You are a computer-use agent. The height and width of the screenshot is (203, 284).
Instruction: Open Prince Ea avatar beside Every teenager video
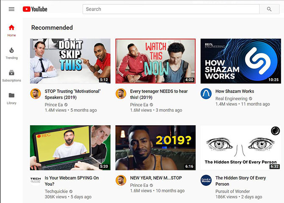pos(121,93)
